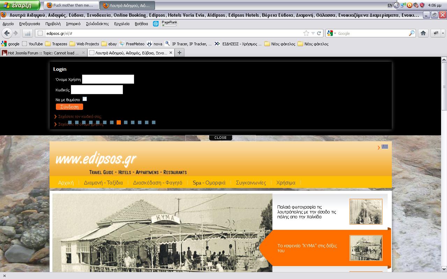
Task: Open the Spa - Ομορφιά menu item
Action: [209, 182]
